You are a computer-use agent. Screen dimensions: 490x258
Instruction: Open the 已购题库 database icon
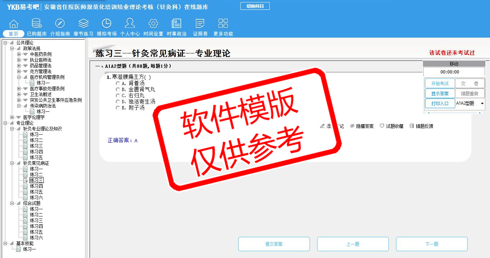[x=37, y=24]
